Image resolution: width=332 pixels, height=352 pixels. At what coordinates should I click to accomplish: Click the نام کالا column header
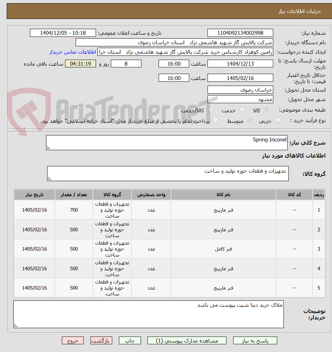click(x=223, y=195)
